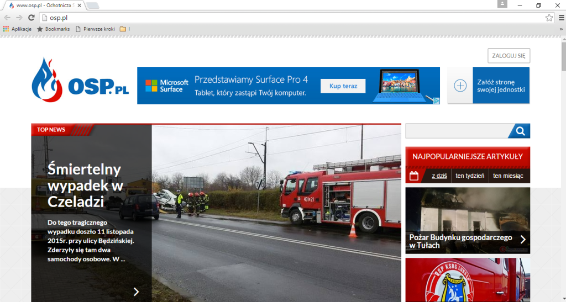Open the Aplikacje apps grid shortcut
Viewport: 566px width, 302px height.
click(7, 29)
